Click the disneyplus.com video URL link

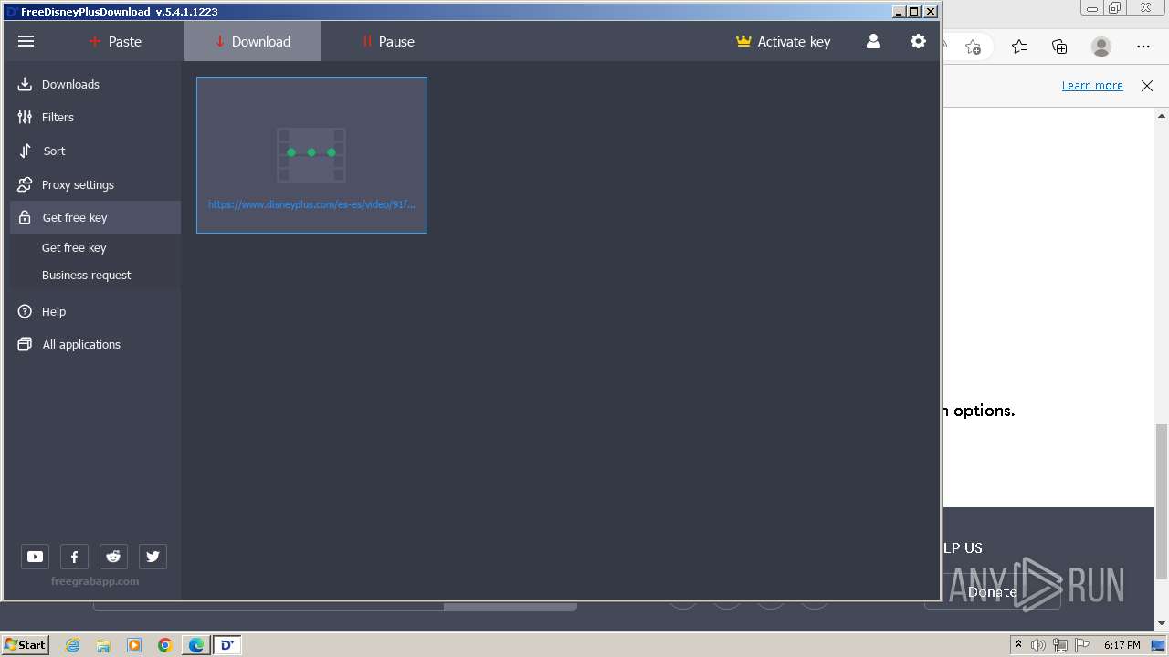coord(311,204)
